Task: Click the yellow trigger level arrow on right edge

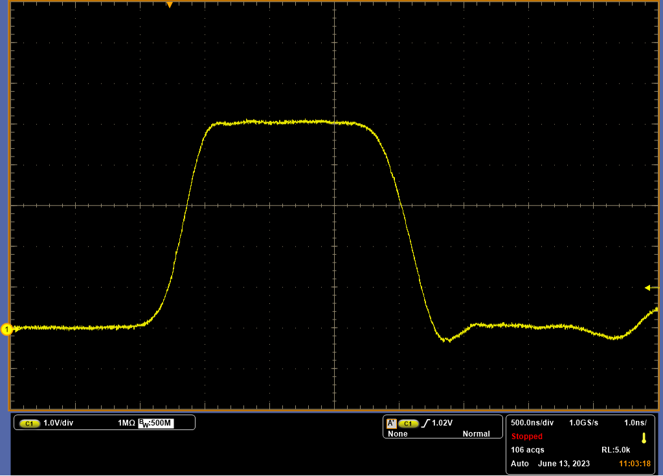Action: coord(651,288)
